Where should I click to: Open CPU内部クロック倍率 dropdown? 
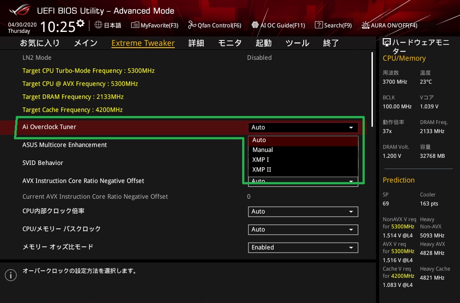point(303,212)
